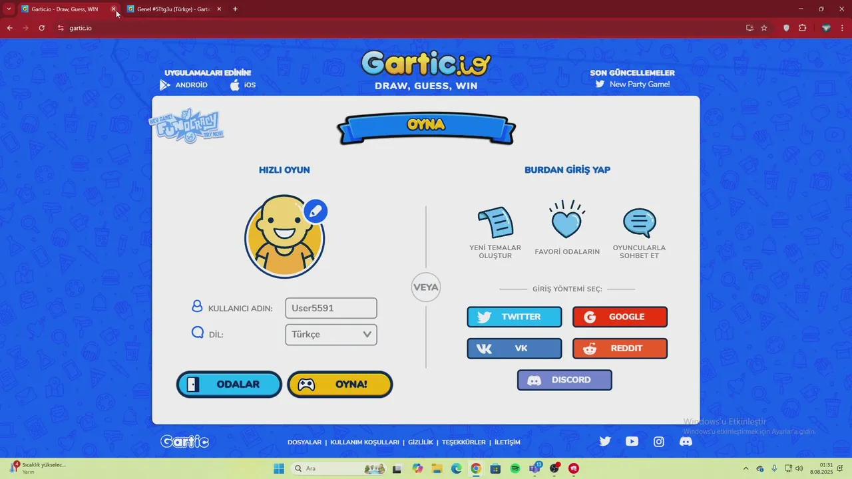Click the Oyuncularla Sohbet Et chat icon

click(640, 223)
